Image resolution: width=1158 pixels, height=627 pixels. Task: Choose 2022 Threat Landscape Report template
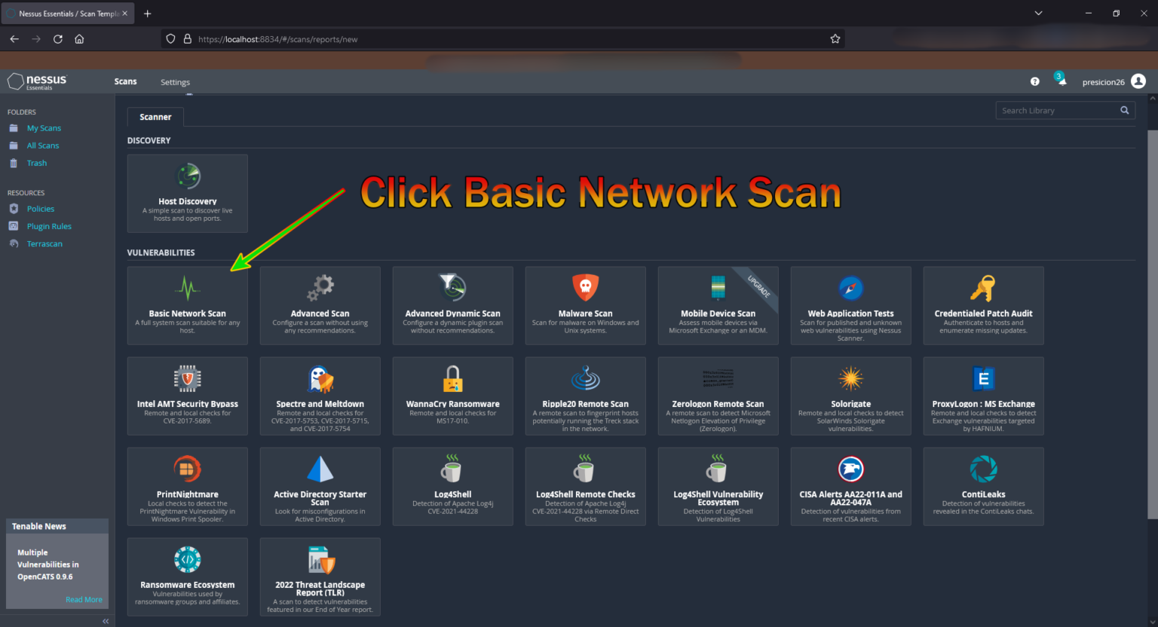pyautogui.click(x=320, y=577)
